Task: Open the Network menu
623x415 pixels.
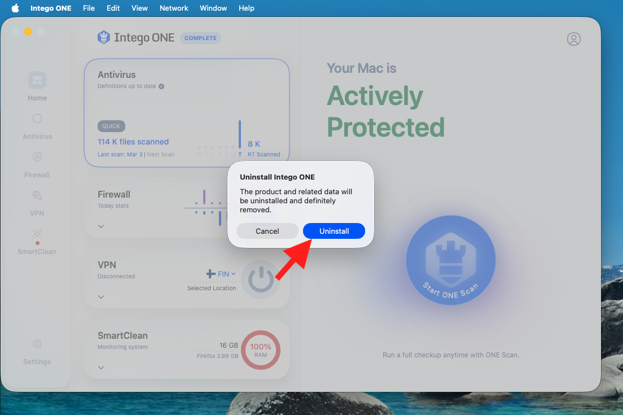Action: pos(174,8)
